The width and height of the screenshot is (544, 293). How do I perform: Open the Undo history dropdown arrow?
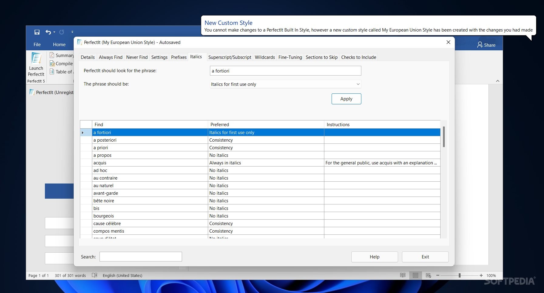pos(54,32)
